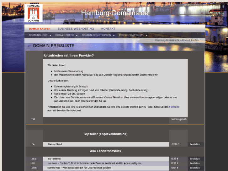Click the Deutschland description cell
Screen dimensions: 228x171
106,144
